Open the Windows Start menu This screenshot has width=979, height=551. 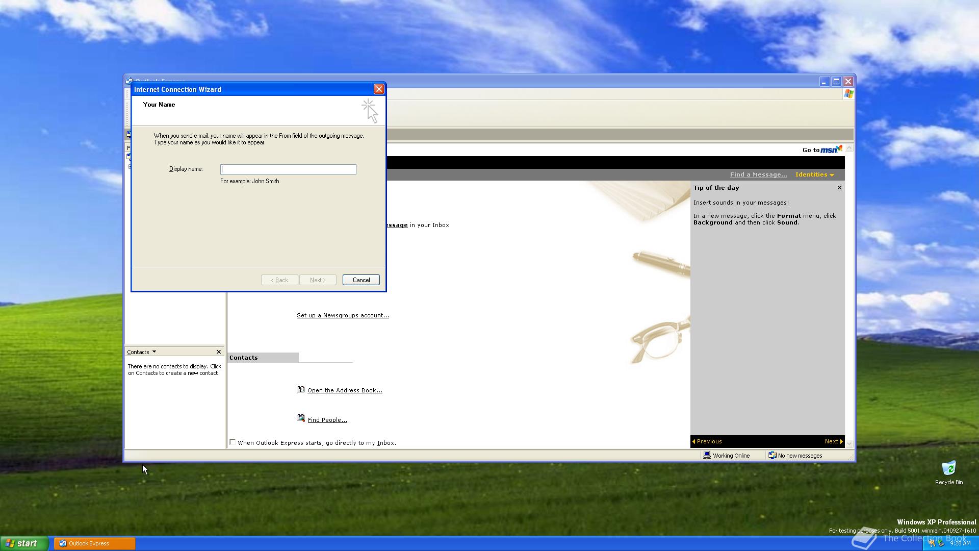click(24, 543)
